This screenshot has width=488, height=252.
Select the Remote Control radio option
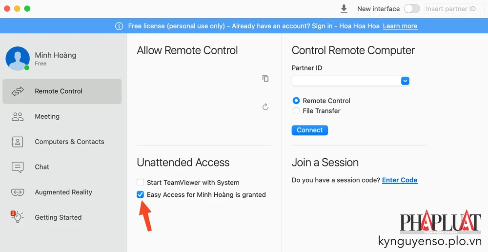coord(296,101)
